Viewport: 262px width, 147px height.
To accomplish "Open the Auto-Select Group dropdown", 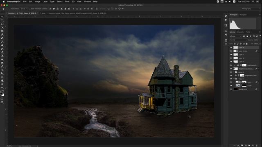I will [24, 9].
